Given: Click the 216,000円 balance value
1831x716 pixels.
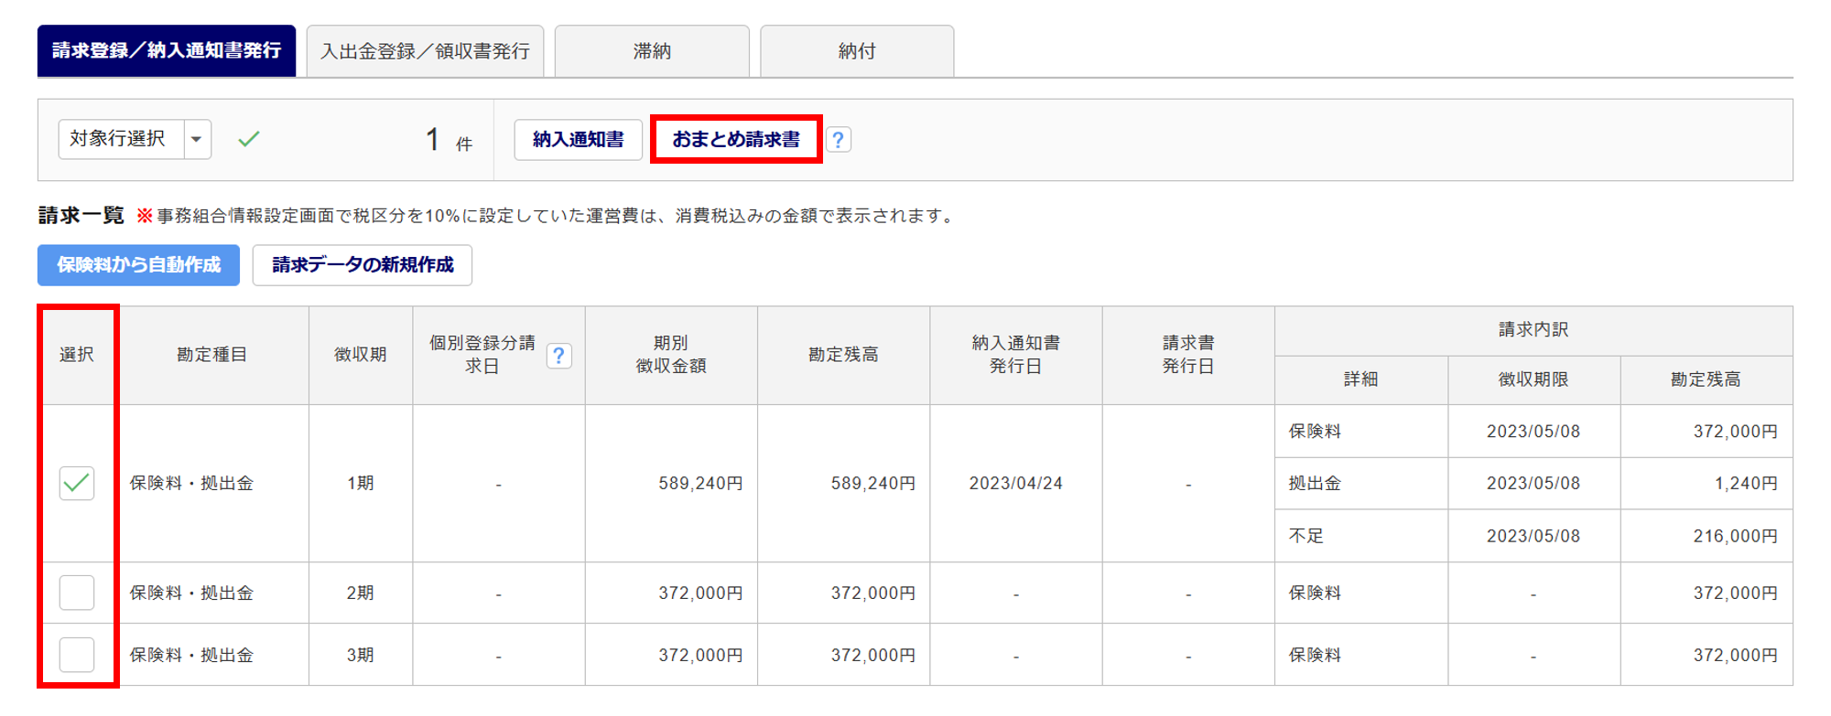Looking at the screenshot, I should [1736, 536].
